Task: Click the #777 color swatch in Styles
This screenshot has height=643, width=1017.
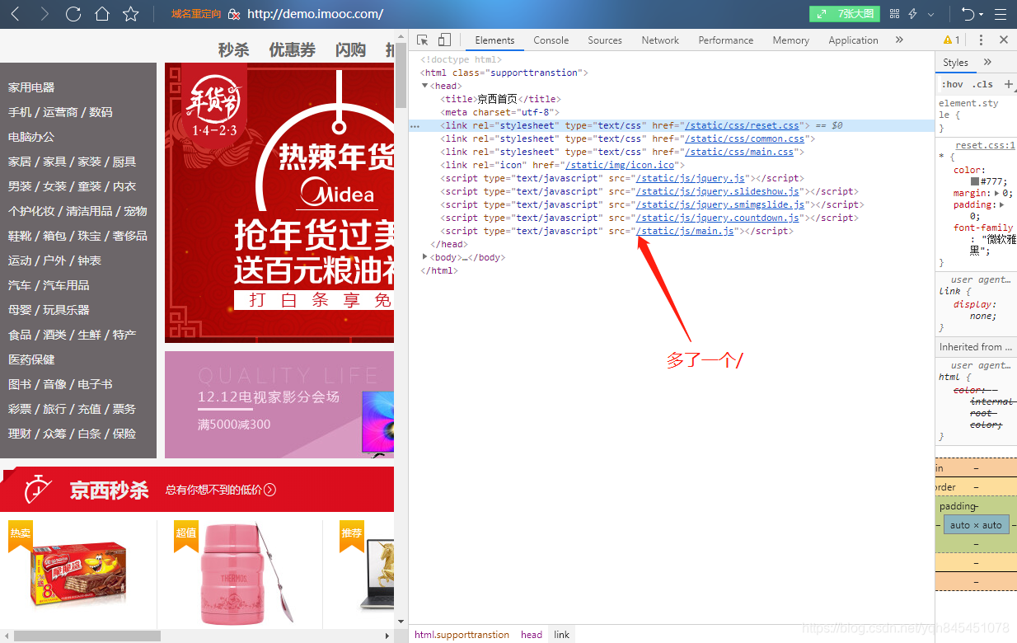Action: point(975,181)
